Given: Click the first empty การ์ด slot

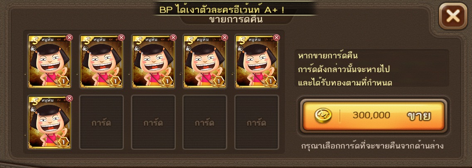Looking at the screenshot, I should click(x=101, y=122).
